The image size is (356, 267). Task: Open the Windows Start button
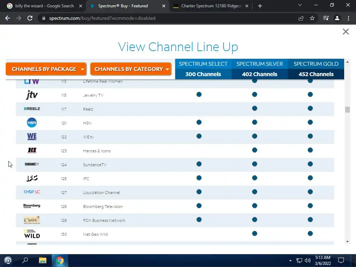point(8,260)
